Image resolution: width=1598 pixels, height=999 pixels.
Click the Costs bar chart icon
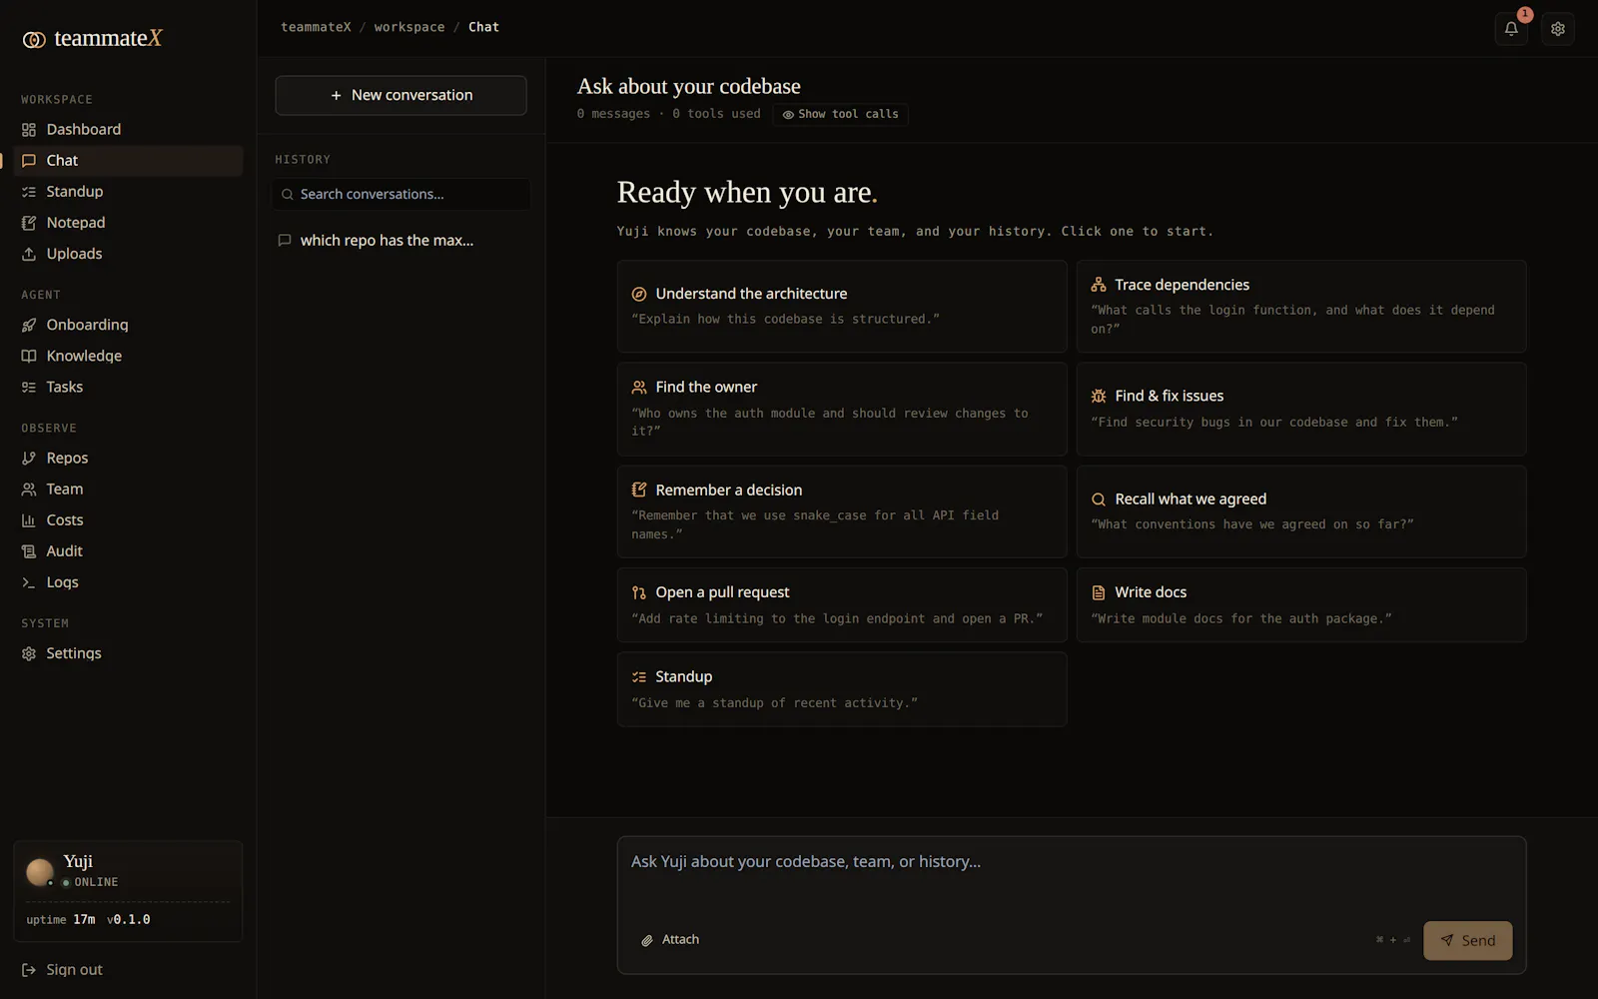29,519
